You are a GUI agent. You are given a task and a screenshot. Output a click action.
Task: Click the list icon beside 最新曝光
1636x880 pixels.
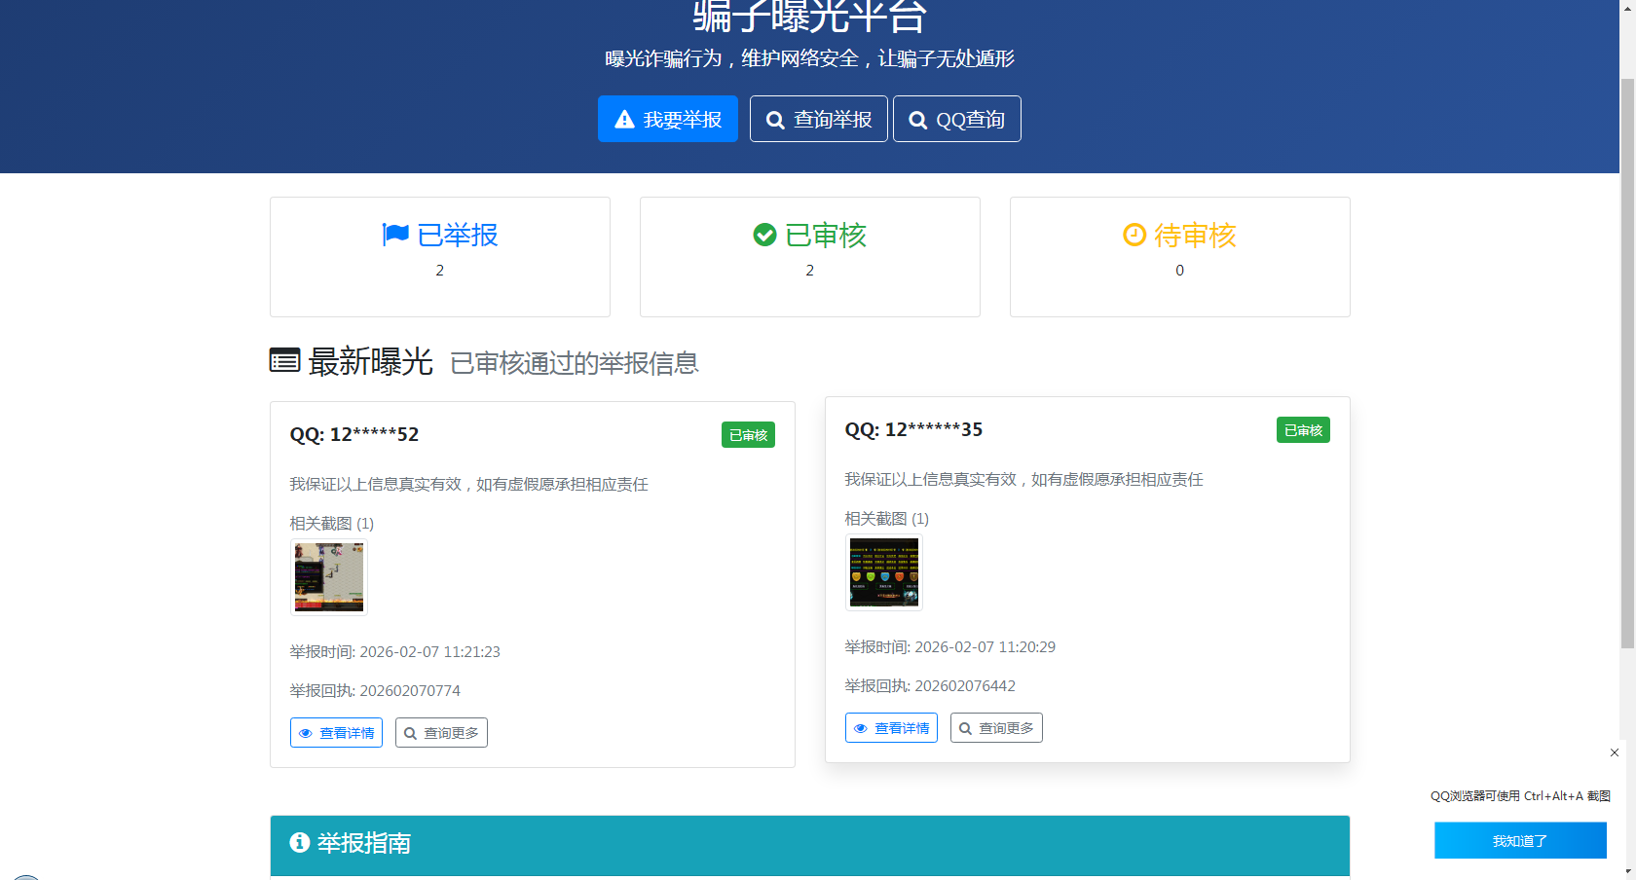pyautogui.click(x=284, y=360)
